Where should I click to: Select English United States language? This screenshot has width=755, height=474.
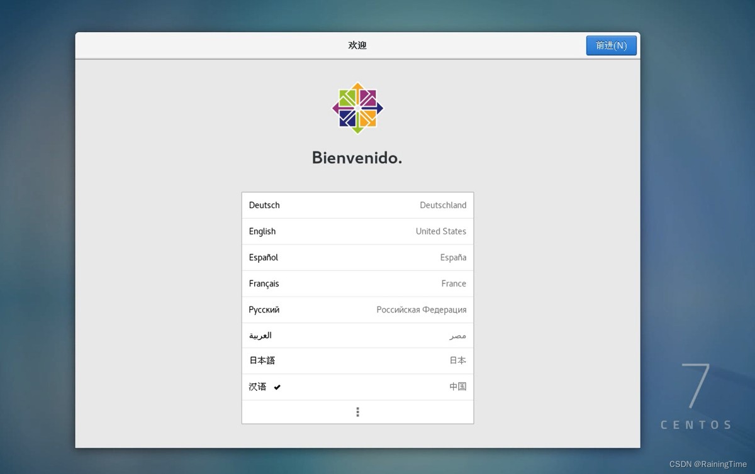point(357,231)
